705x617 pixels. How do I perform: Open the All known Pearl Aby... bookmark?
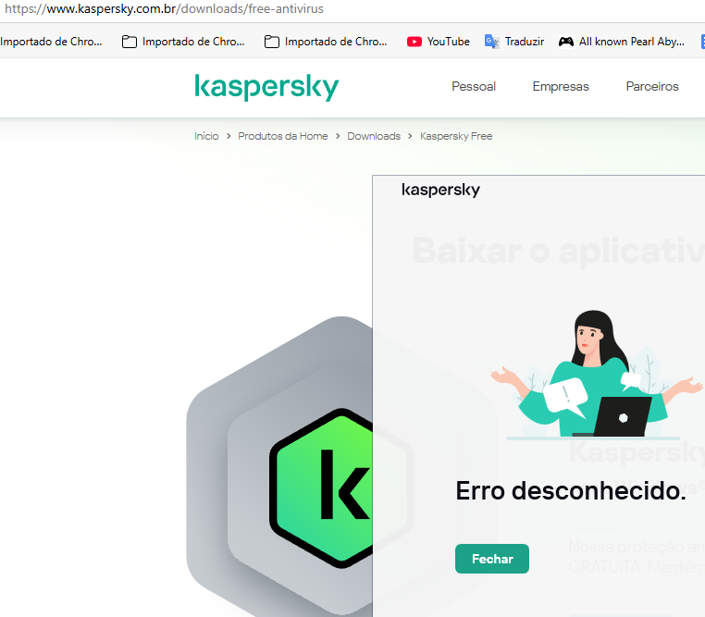(622, 42)
